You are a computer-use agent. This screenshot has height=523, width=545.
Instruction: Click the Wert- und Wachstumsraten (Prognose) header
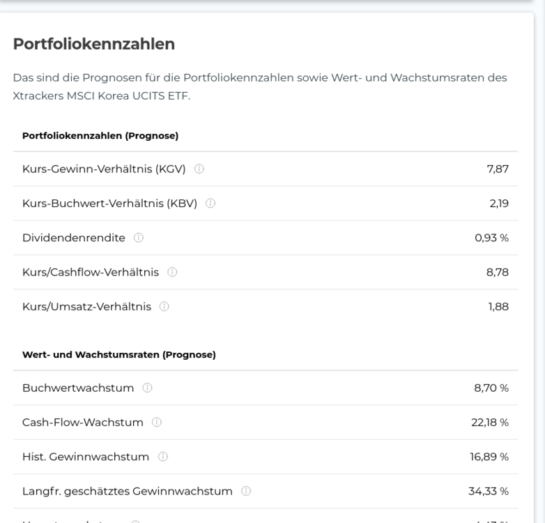click(x=119, y=355)
